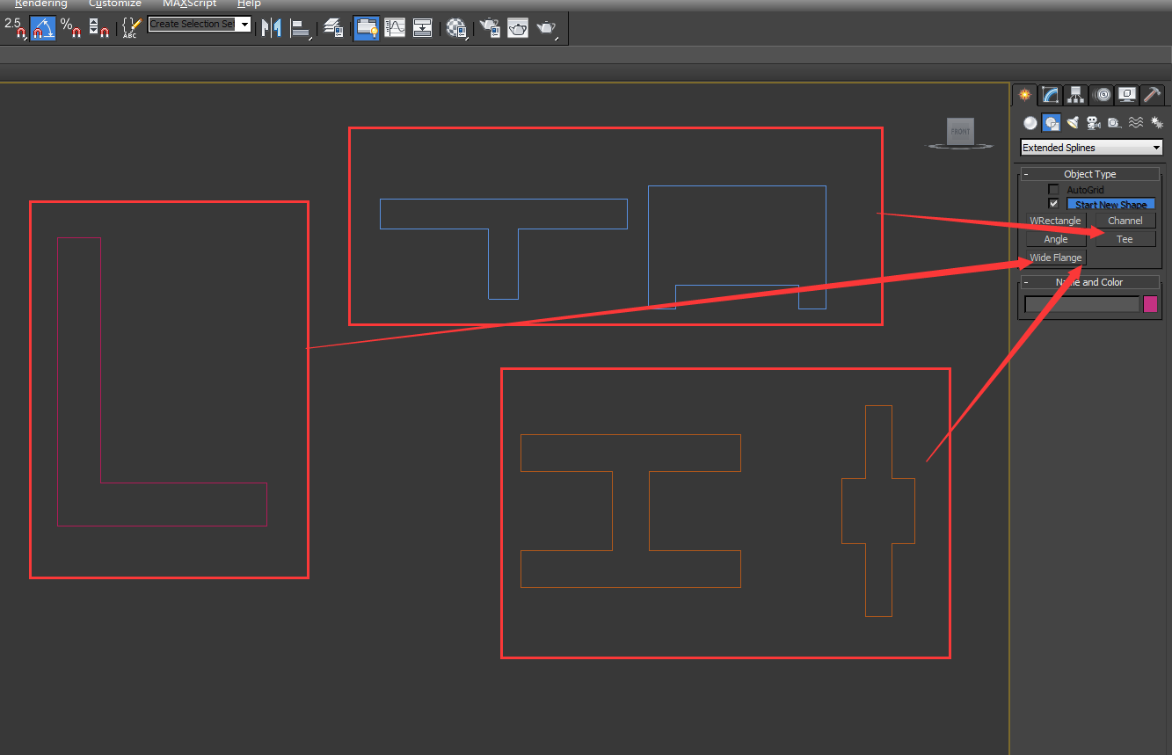Click the Mirror tool icon
Image resolution: width=1172 pixels, height=755 pixels.
tap(272, 28)
